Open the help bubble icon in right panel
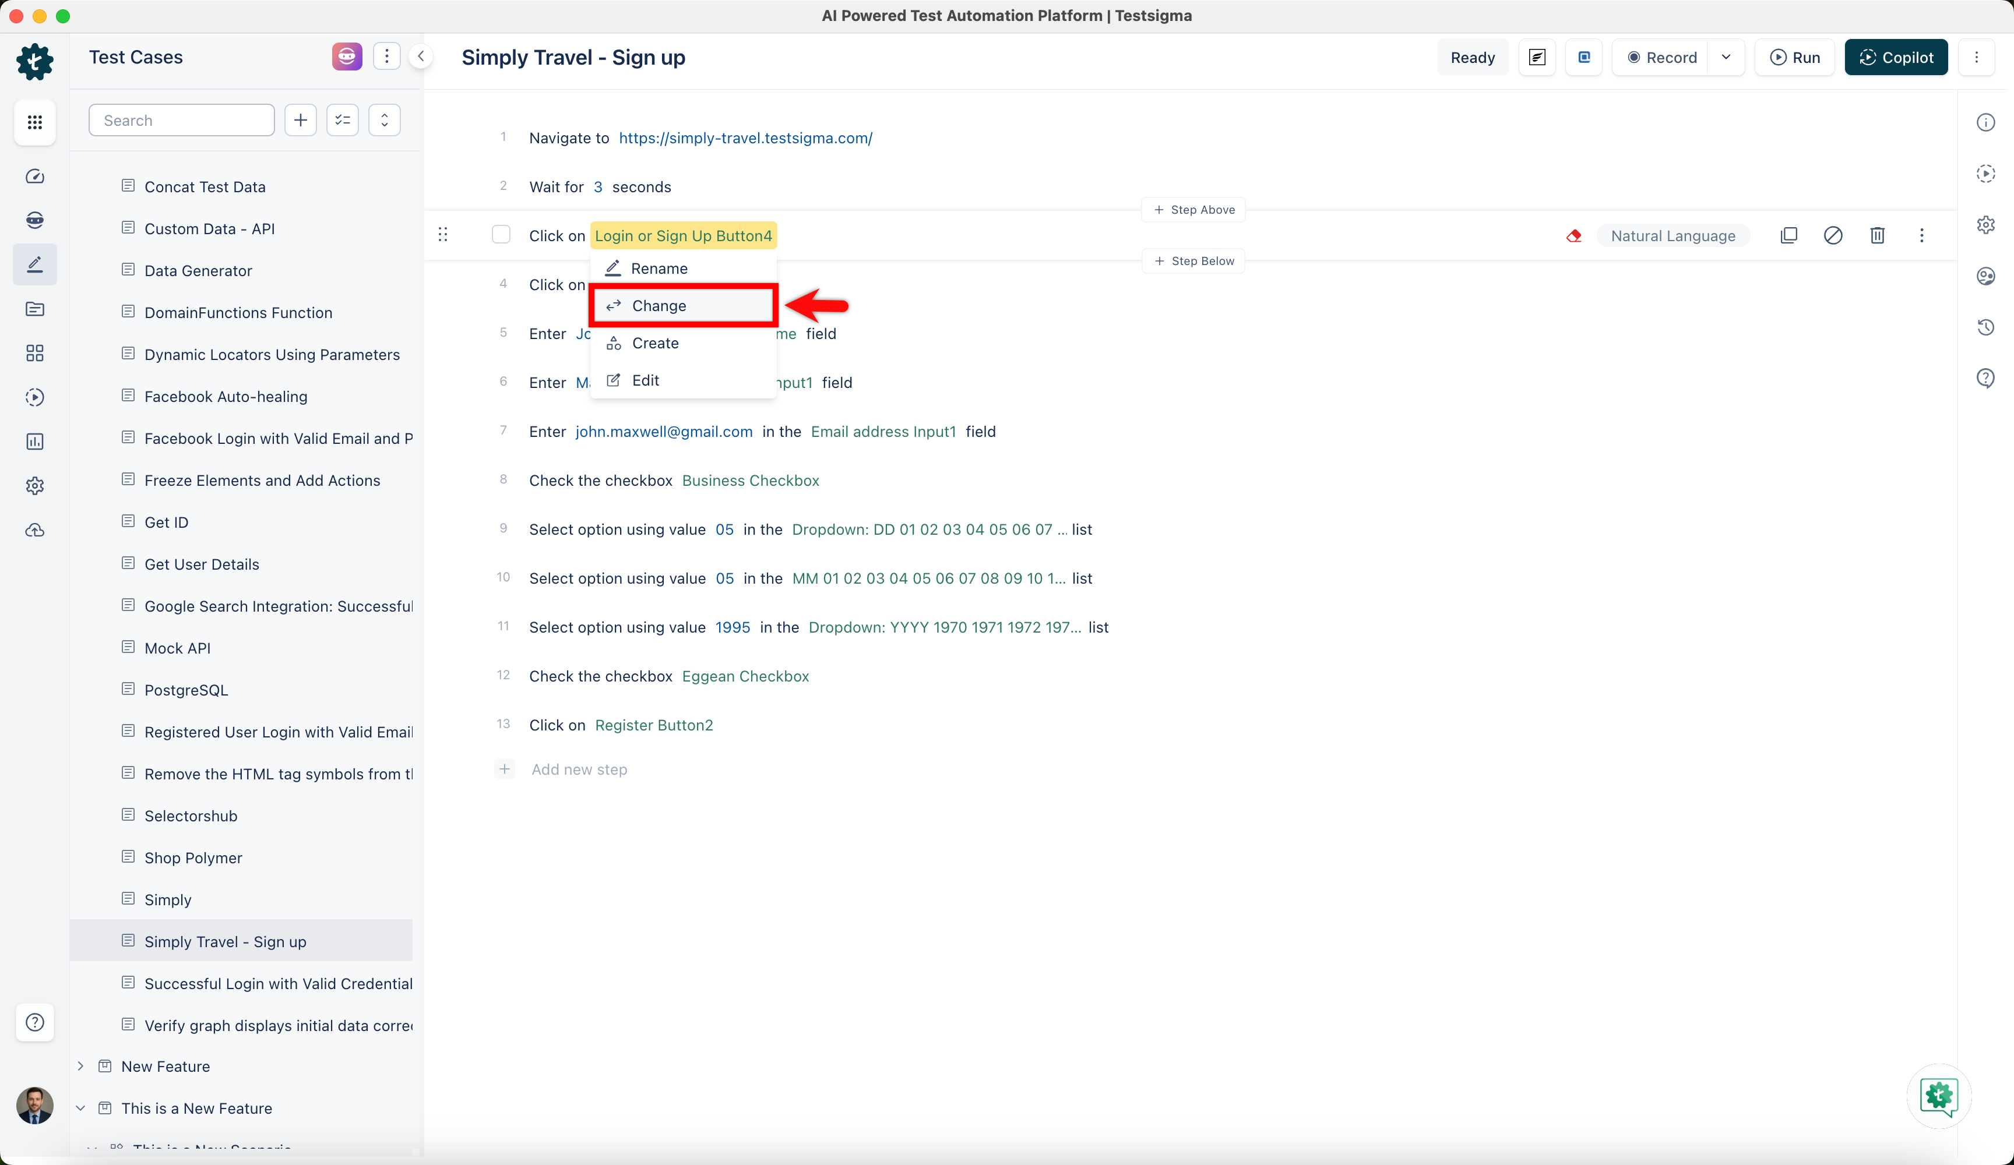This screenshot has width=2014, height=1165. tap(1986, 378)
